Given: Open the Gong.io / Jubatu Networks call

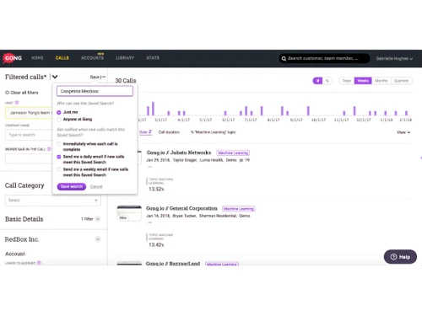Looking at the screenshot, I should [x=179, y=153].
